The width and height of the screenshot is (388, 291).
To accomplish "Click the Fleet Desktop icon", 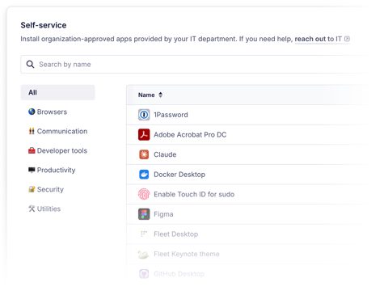I will click(x=144, y=234).
